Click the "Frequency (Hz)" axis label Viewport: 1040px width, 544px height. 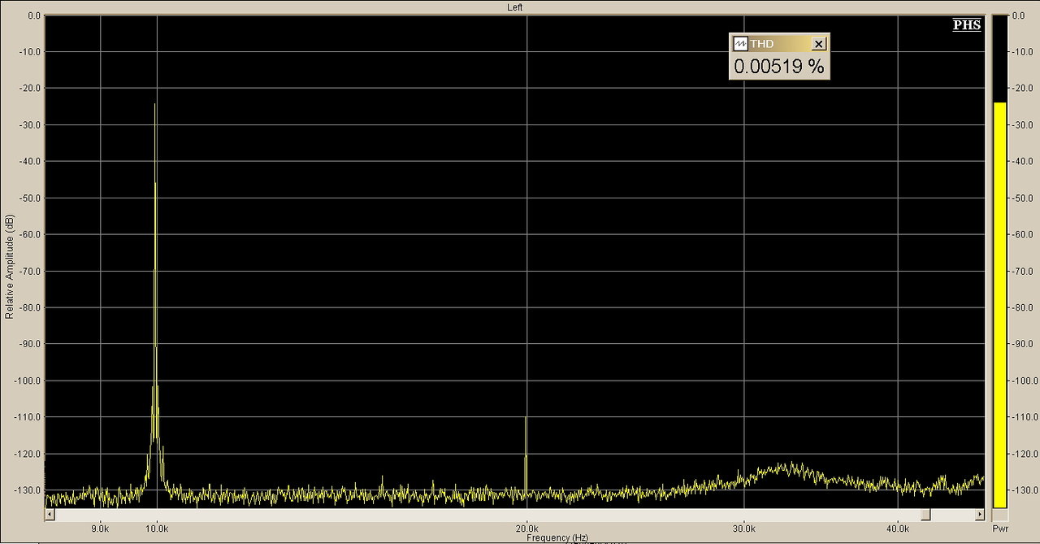pyautogui.click(x=557, y=537)
